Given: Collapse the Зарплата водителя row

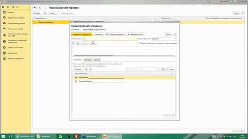Looking at the screenshot, I should [35, 22].
